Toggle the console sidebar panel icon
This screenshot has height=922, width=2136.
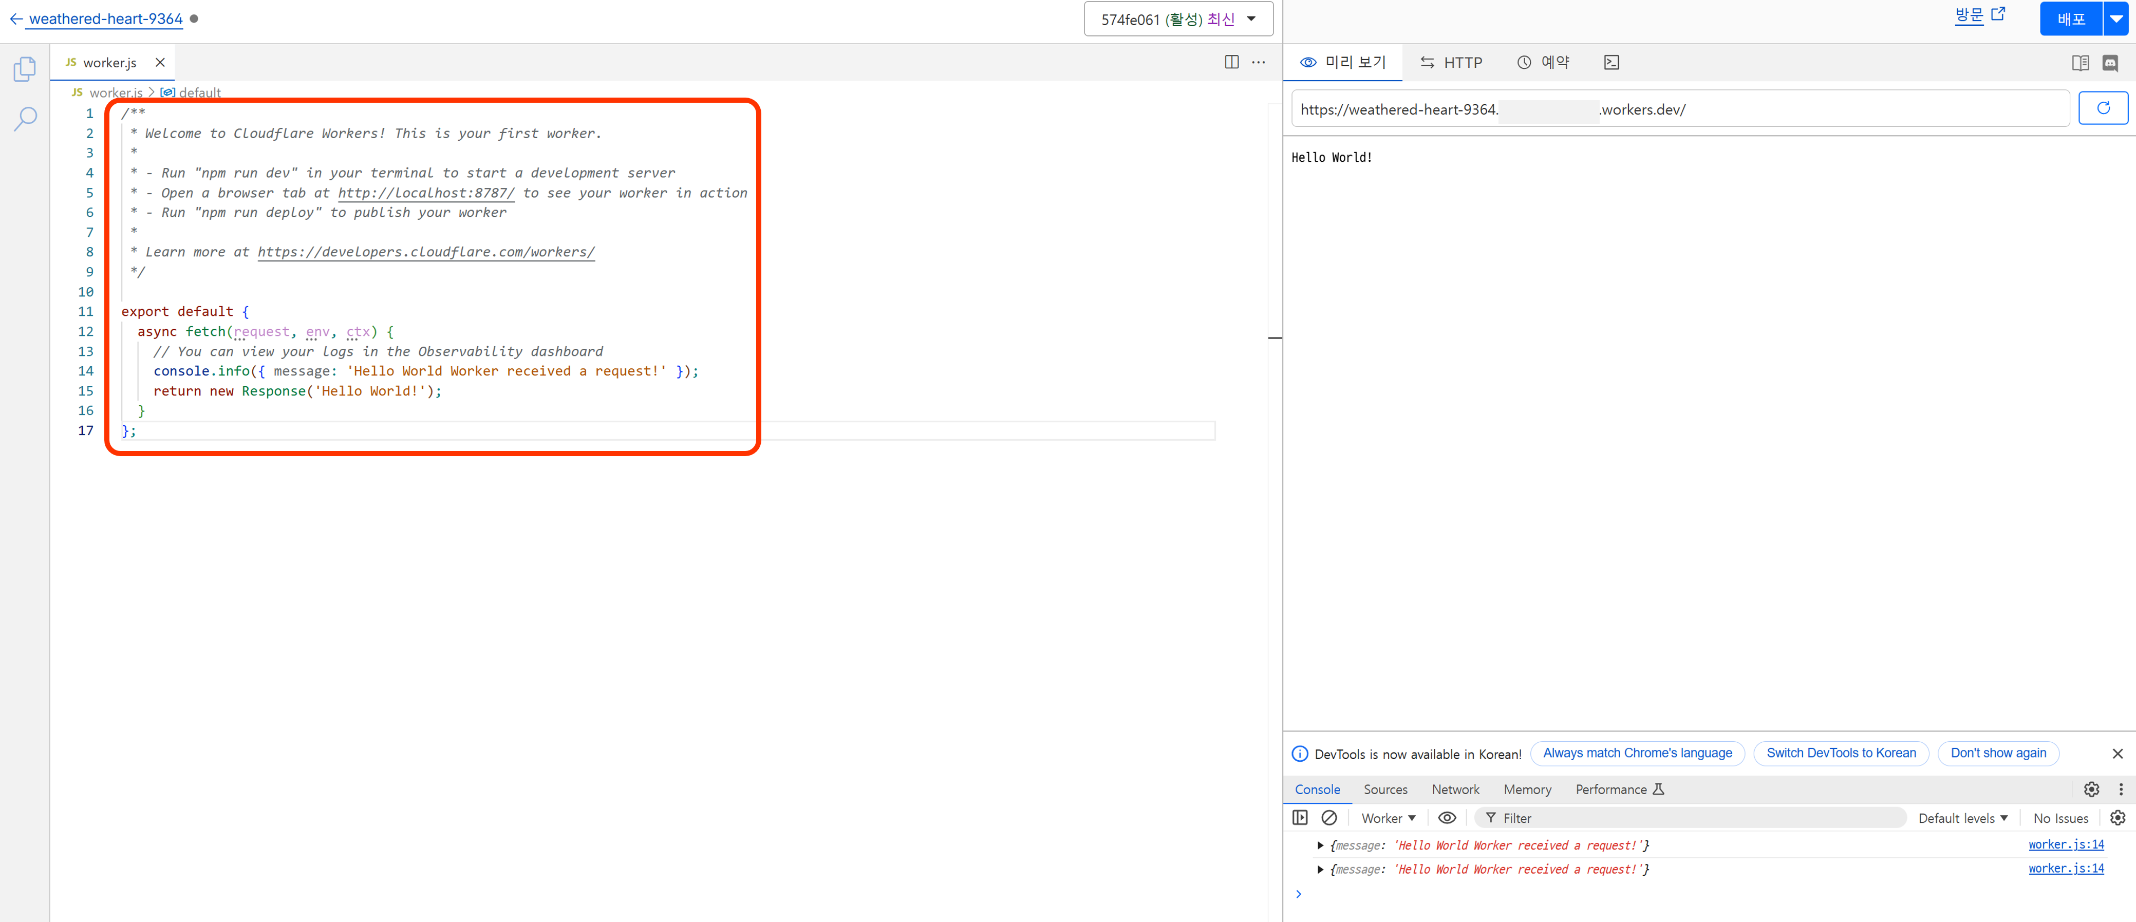pos(1299,818)
